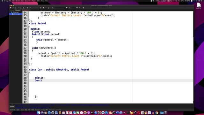Create a new file with toolbar New icon
Screen dimensions: 204x115
pos(11,8)
